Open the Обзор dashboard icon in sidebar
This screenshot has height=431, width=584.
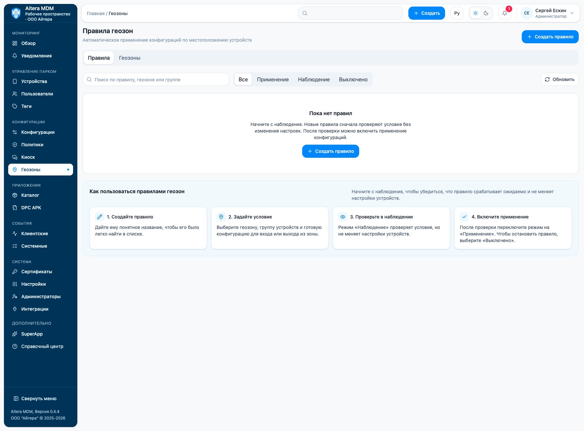pos(15,43)
